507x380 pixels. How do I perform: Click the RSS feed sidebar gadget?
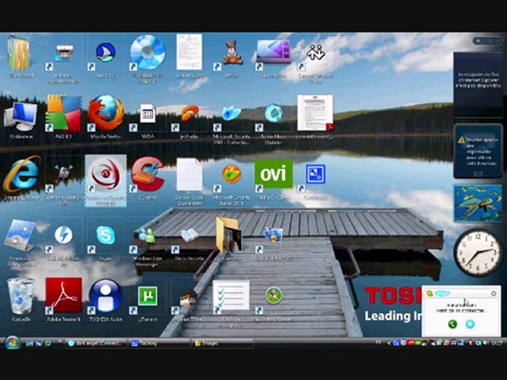(478, 84)
